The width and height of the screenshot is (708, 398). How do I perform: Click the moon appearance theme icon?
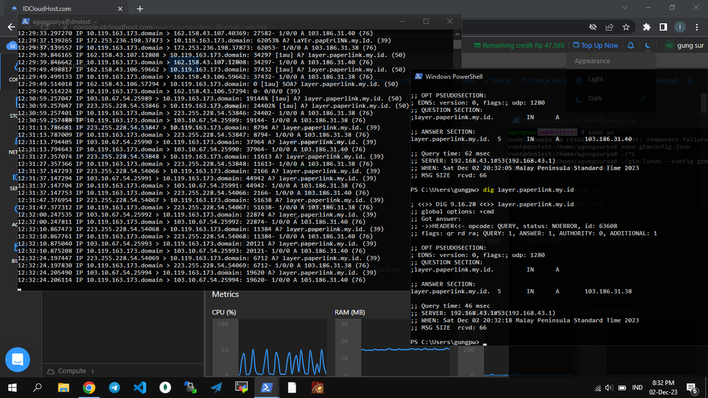[648, 46]
